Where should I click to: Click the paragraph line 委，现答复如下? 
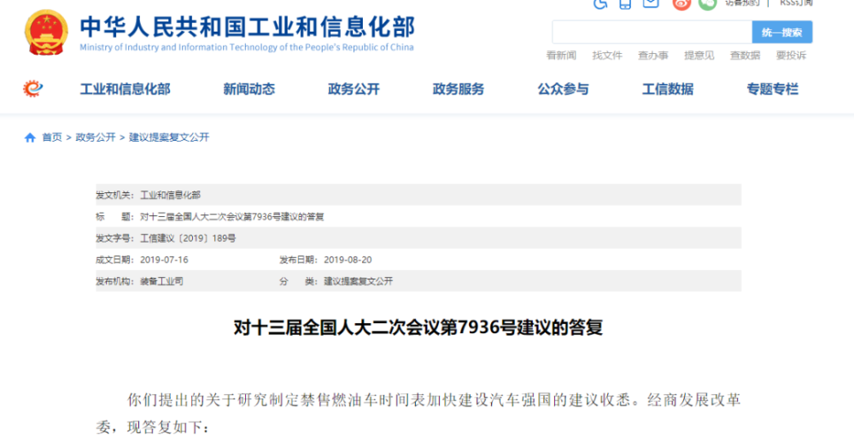click(x=153, y=428)
